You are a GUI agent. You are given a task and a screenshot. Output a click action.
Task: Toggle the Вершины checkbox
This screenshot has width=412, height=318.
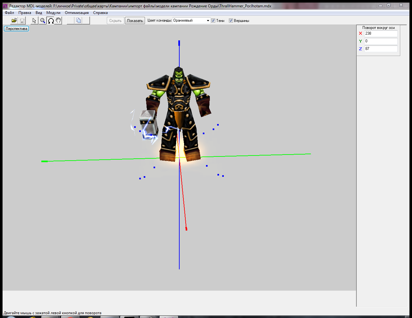(231, 21)
